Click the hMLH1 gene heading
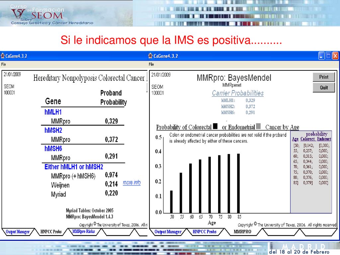340x255 pixels. tap(53, 112)
